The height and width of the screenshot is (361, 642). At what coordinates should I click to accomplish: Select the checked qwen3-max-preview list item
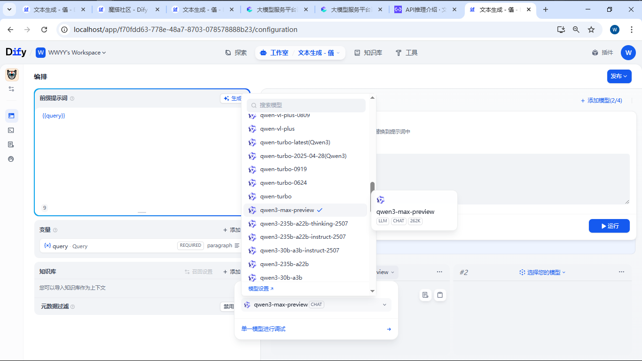coord(305,210)
